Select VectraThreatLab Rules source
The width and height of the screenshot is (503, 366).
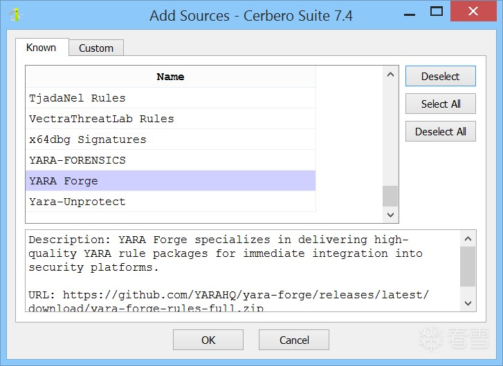(x=101, y=119)
